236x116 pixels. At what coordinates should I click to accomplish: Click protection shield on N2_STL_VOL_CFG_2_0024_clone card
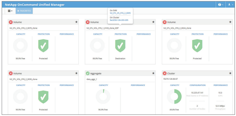tap(197, 45)
